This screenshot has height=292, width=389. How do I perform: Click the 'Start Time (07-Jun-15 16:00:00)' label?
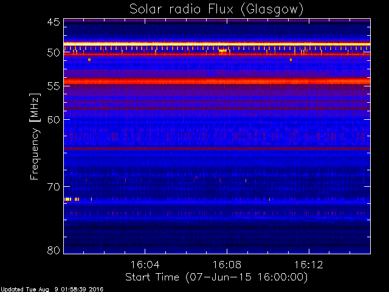[x=216, y=277]
